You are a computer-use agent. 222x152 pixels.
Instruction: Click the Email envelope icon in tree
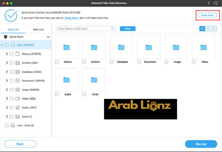point(17,117)
